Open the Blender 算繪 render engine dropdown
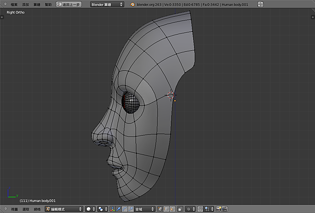The height and width of the screenshot is (213, 315). coord(107,4)
